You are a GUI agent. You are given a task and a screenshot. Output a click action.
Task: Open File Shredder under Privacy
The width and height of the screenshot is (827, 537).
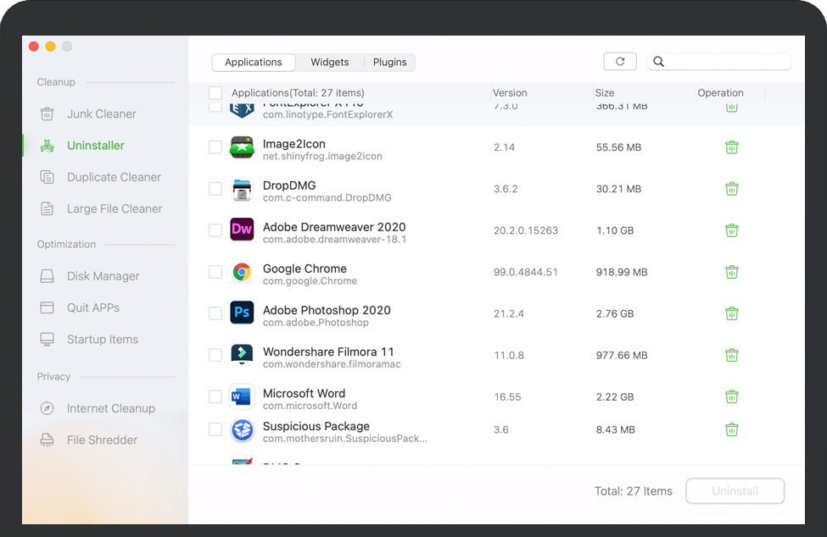point(102,440)
